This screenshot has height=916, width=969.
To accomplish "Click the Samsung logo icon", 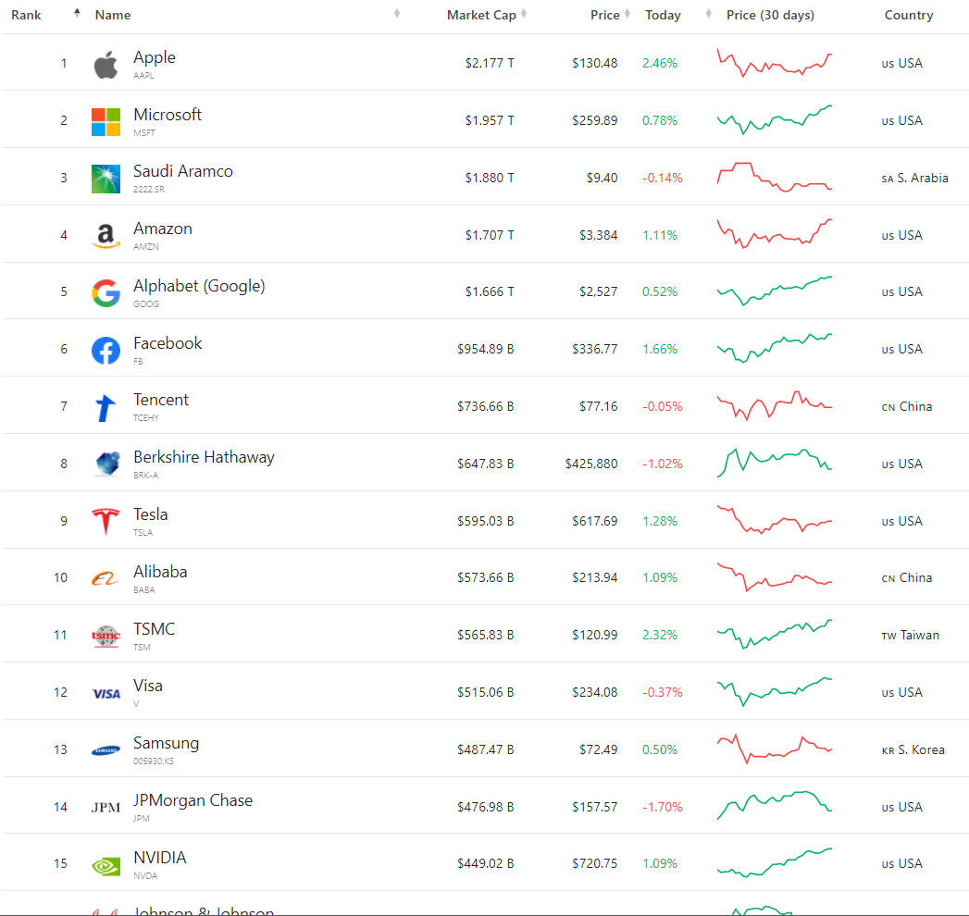I will [x=106, y=751].
